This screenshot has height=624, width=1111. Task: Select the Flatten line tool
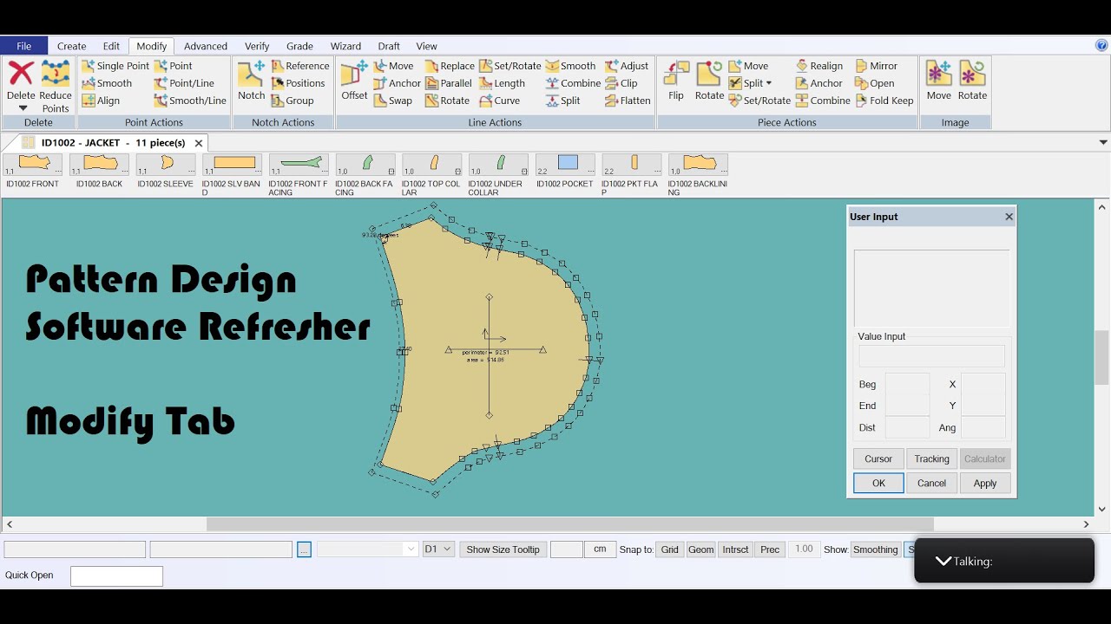tap(628, 101)
